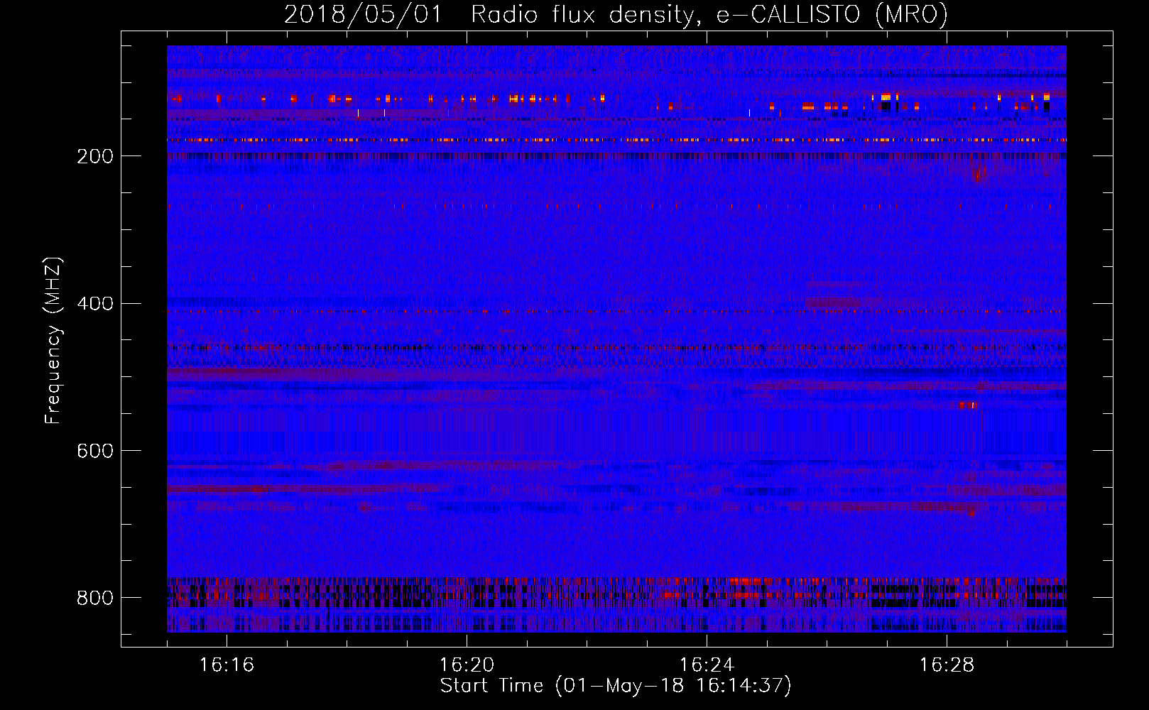
Task: Click the 16:16 time tick label
Action: click(x=227, y=665)
